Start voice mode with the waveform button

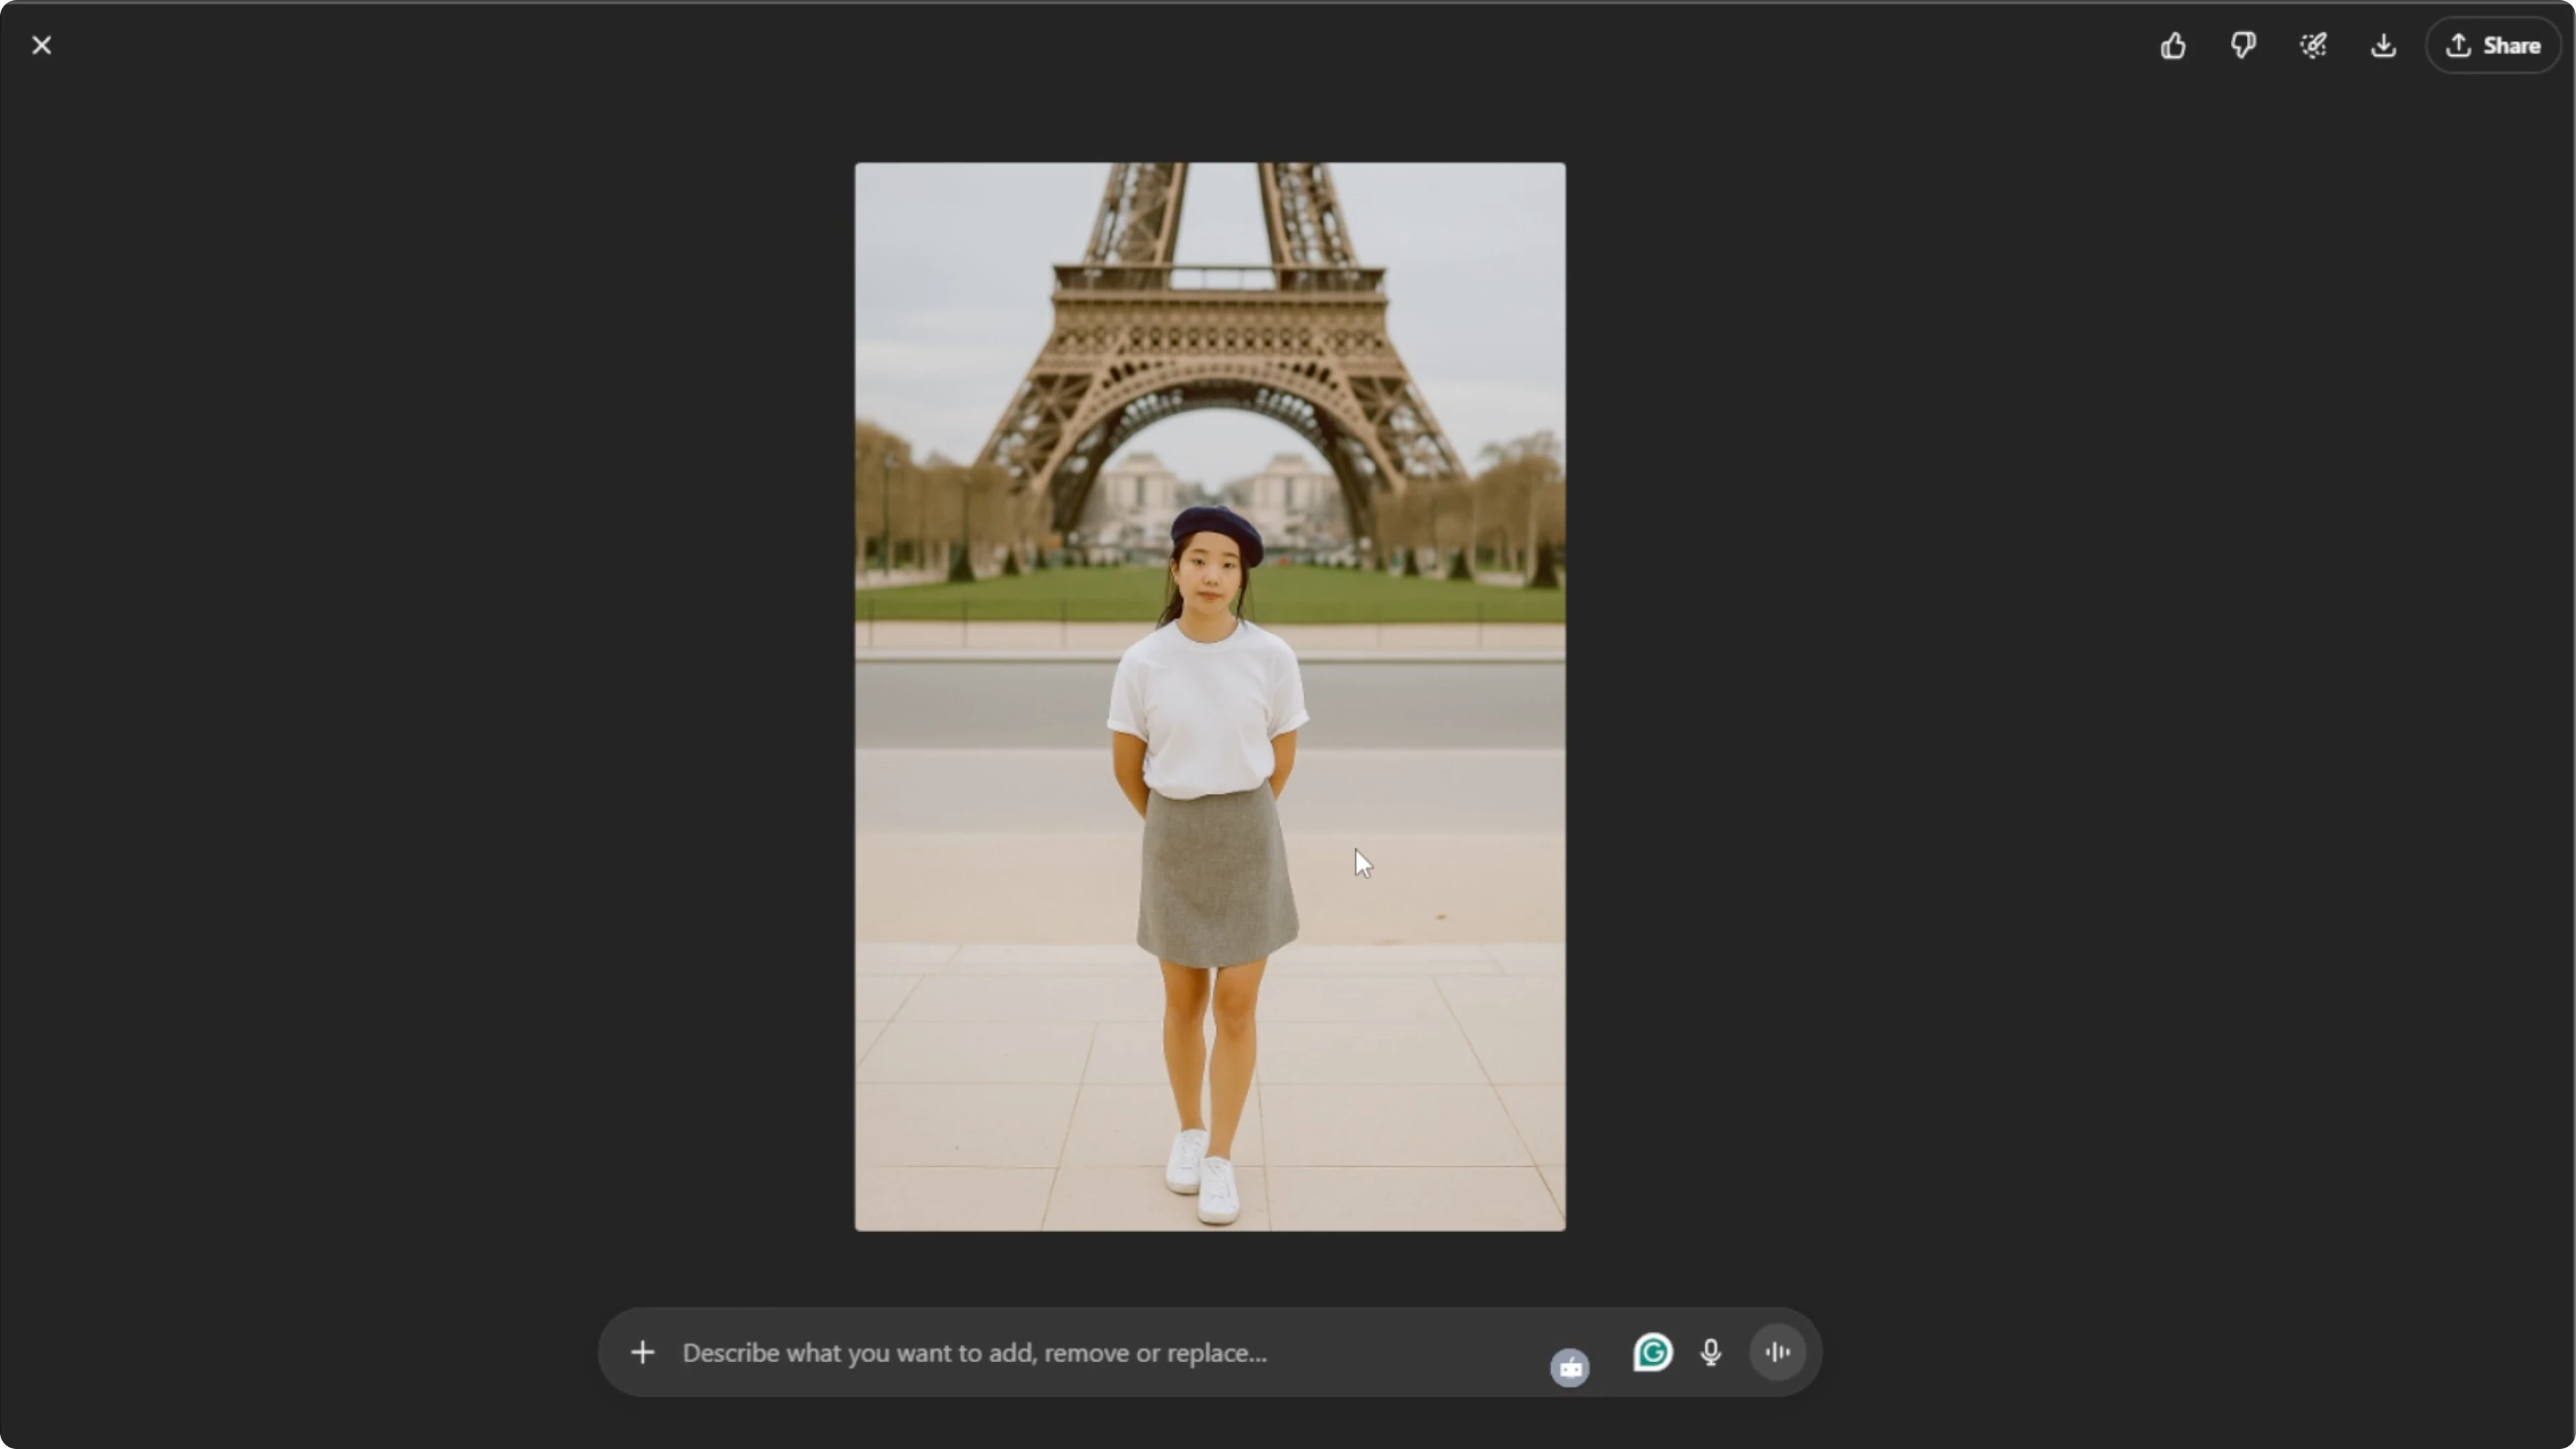point(1777,1352)
